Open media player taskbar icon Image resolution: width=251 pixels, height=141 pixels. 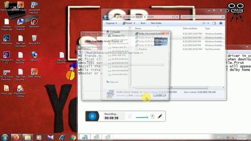[x=39, y=137]
